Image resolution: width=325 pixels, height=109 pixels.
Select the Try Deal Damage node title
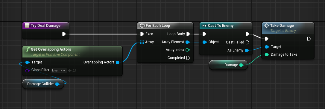(45, 26)
